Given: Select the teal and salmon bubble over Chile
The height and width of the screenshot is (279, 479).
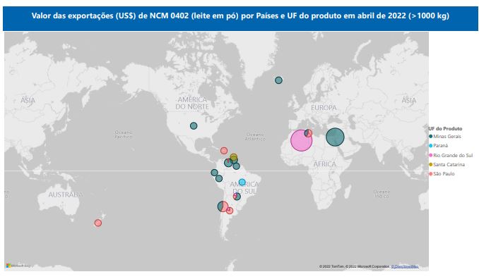Looking at the screenshot, I should (223, 206).
